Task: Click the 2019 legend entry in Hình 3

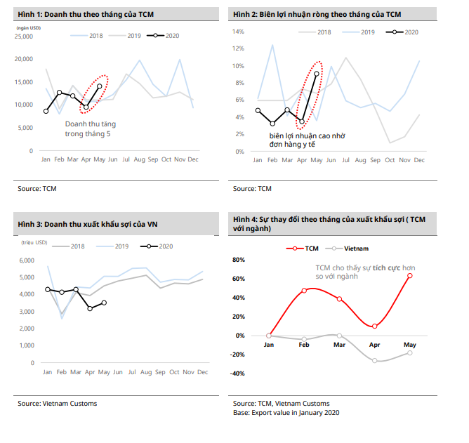Action: [x=116, y=246]
